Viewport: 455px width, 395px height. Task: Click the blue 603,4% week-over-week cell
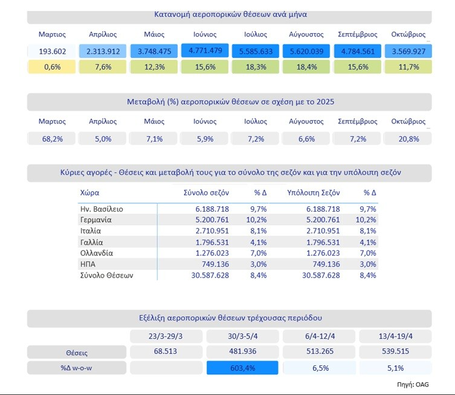242,367
